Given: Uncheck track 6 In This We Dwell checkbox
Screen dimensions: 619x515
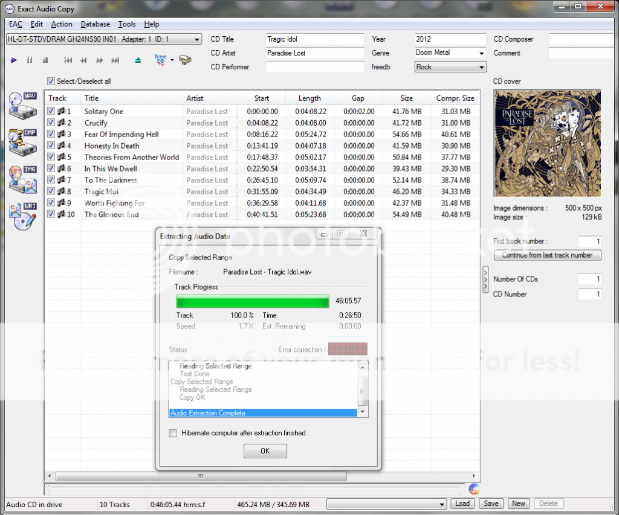Looking at the screenshot, I should click(51, 168).
